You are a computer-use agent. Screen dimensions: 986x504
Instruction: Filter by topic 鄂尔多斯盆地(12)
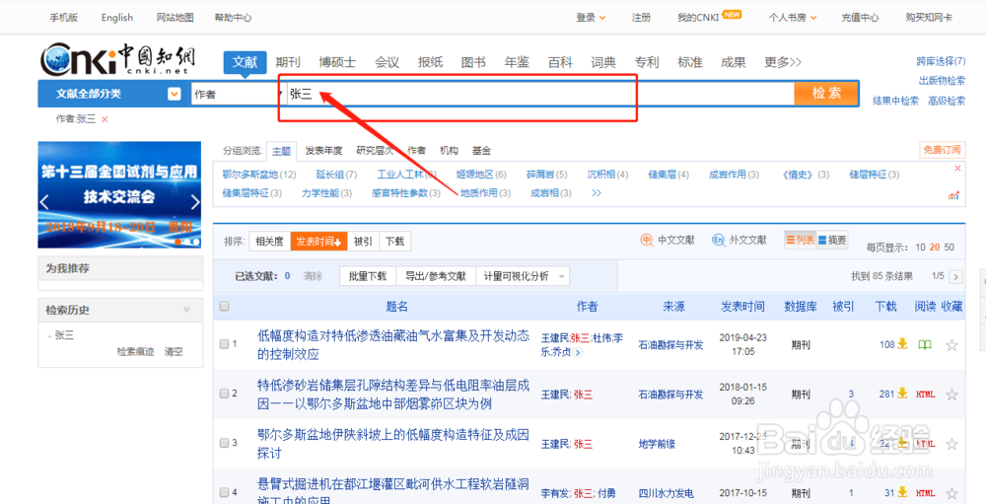tap(259, 175)
